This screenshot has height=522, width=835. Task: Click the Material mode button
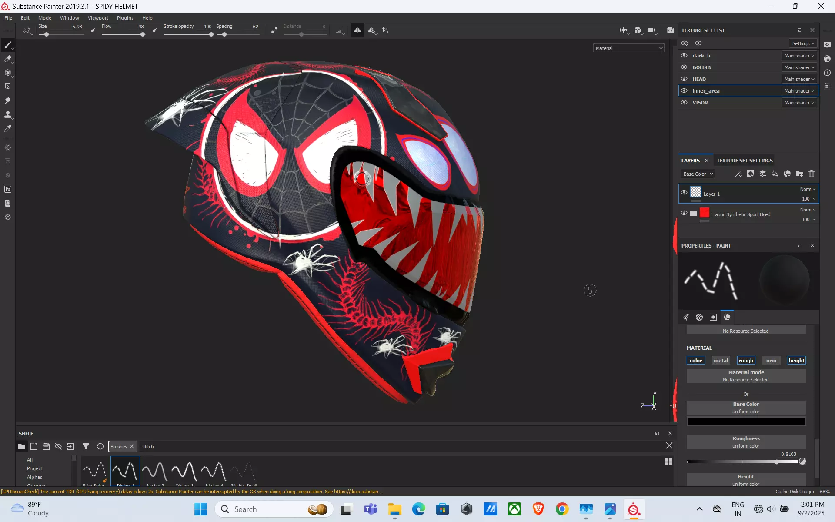746,376
